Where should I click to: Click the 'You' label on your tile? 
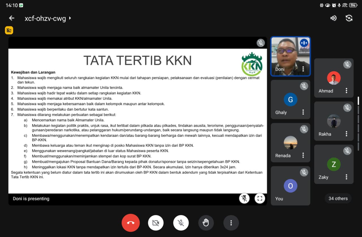coord(279,198)
